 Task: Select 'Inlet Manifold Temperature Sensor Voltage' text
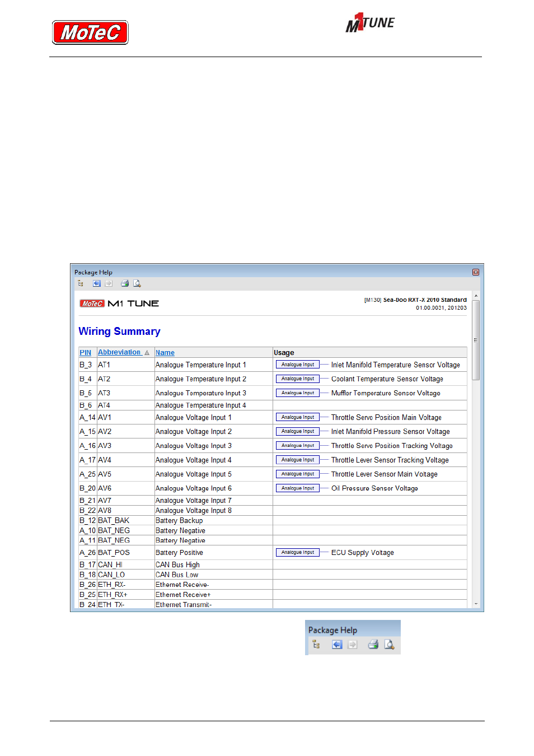[x=395, y=365]
